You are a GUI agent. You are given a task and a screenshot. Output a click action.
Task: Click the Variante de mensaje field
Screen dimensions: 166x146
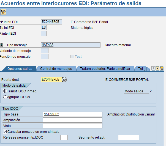coord(45,51)
